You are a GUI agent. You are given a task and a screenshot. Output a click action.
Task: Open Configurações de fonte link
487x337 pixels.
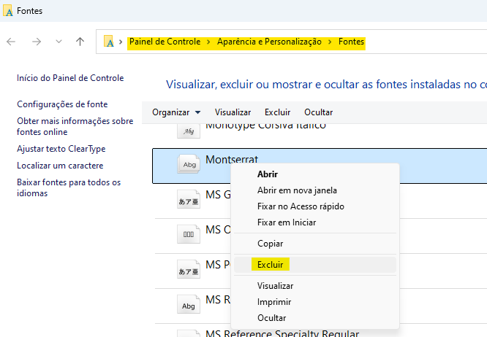(62, 104)
